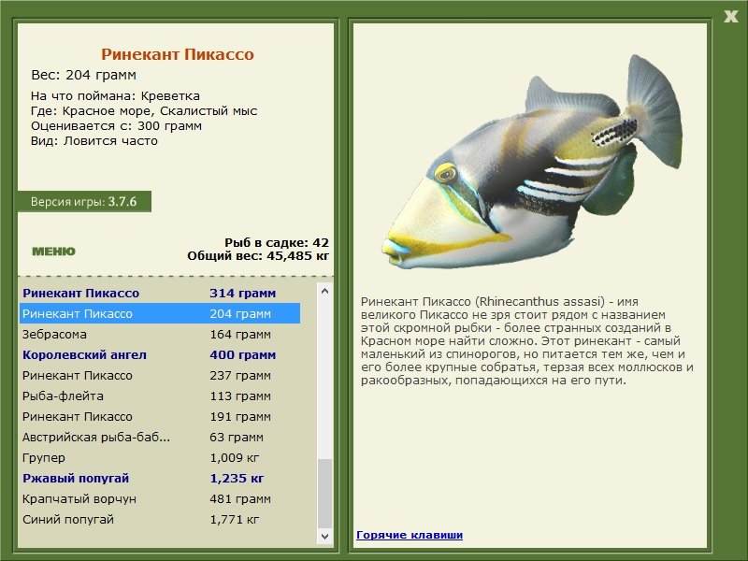Select the Групер 1,009 кг row
Image resolution: width=748 pixels, height=561 pixels.
point(160,457)
